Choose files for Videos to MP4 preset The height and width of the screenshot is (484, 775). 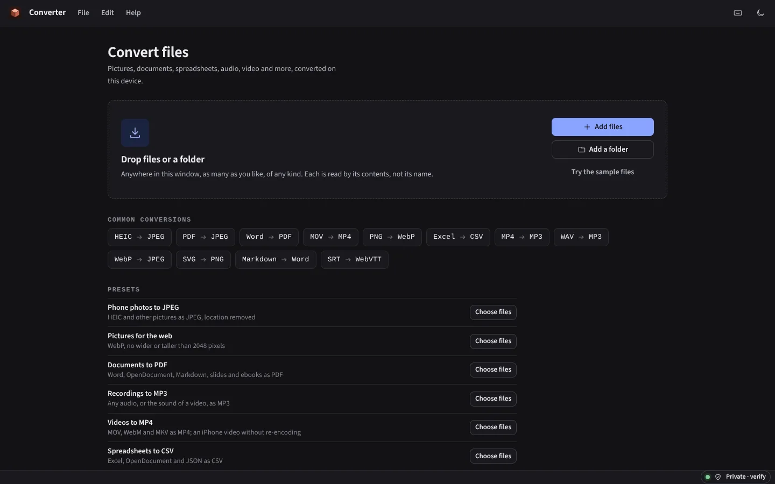tap(493, 428)
